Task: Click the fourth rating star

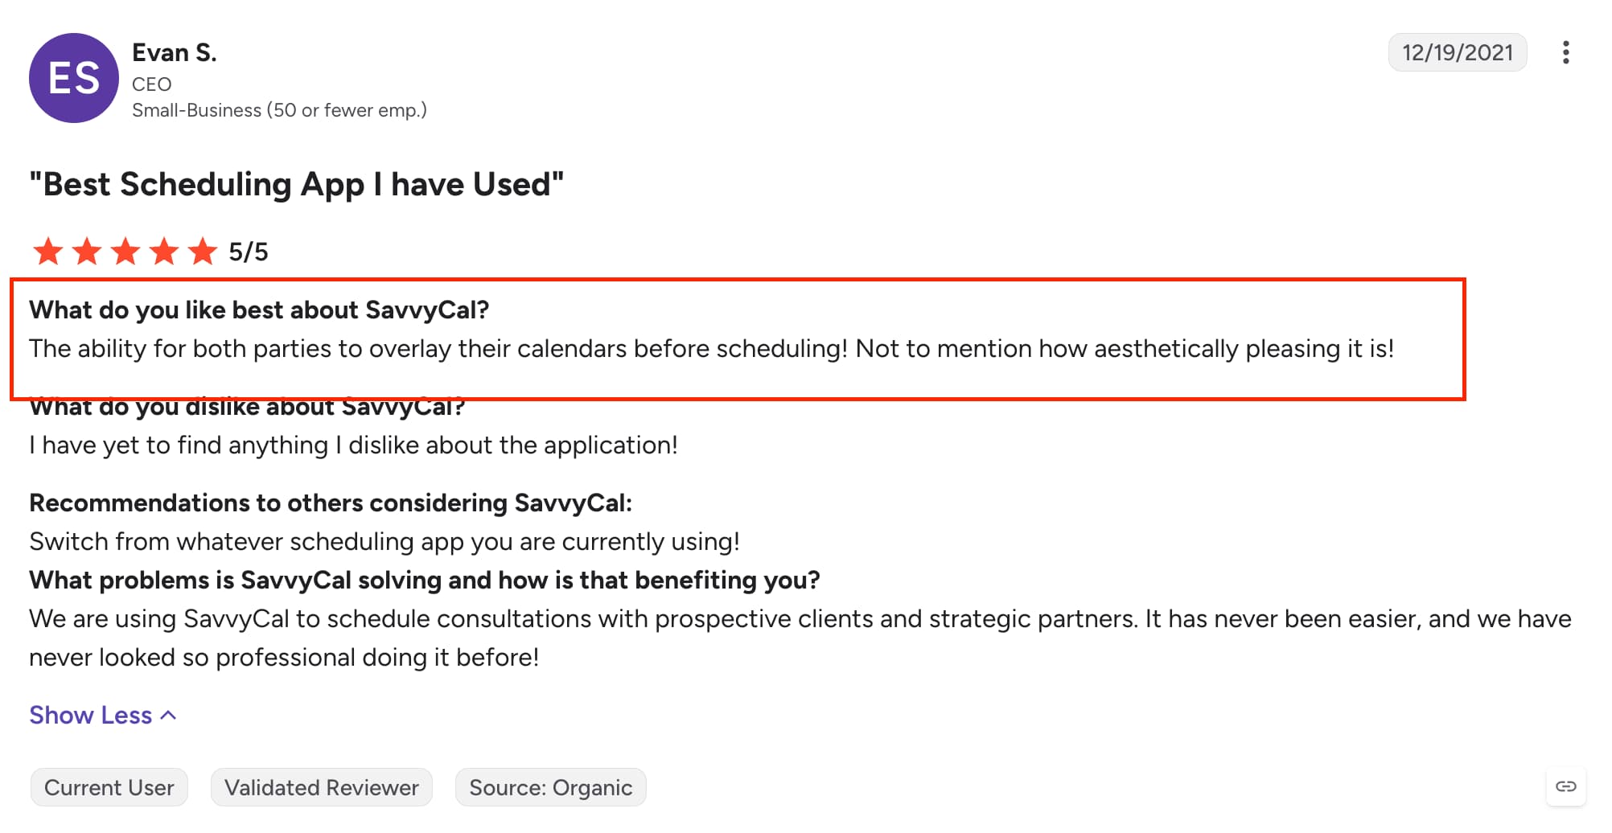Action: pyautogui.click(x=164, y=252)
